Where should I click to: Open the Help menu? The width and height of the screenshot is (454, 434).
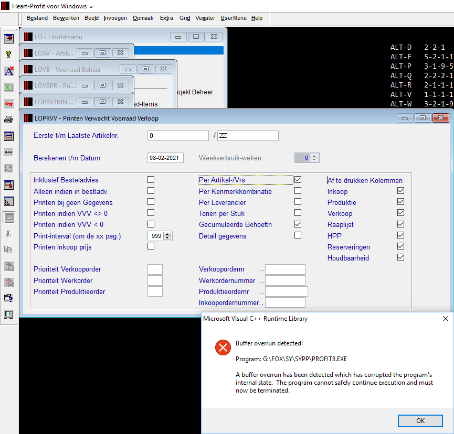click(257, 18)
